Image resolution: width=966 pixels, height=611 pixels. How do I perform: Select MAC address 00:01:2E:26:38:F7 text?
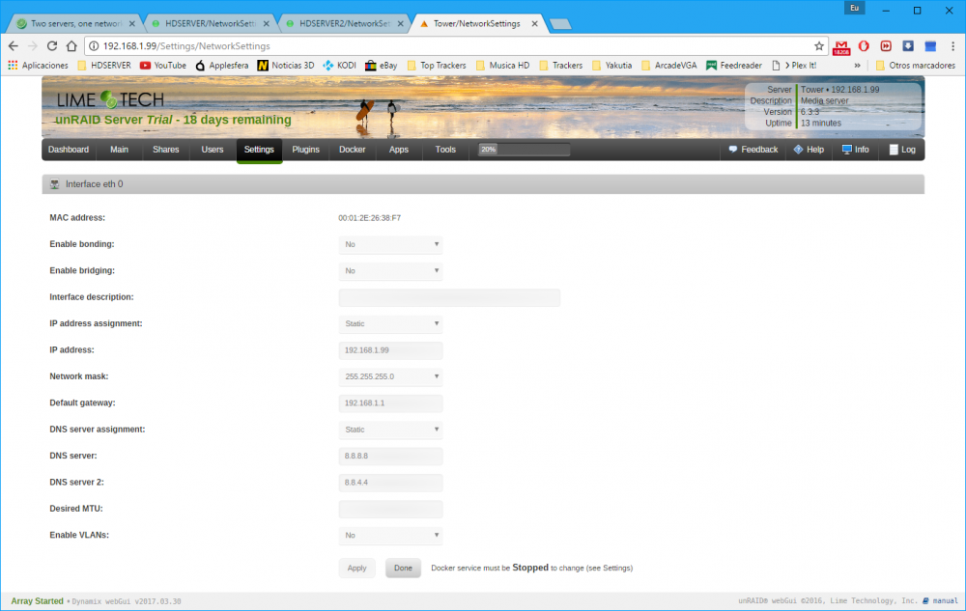(x=370, y=218)
